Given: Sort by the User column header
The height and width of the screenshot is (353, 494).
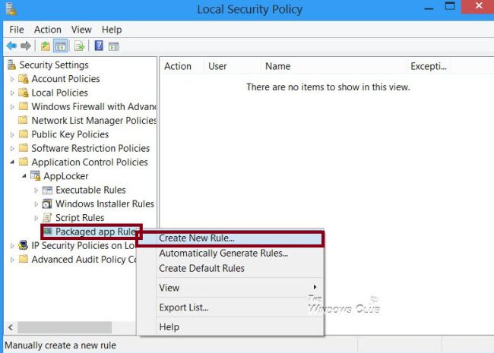Looking at the screenshot, I should click(x=233, y=66).
